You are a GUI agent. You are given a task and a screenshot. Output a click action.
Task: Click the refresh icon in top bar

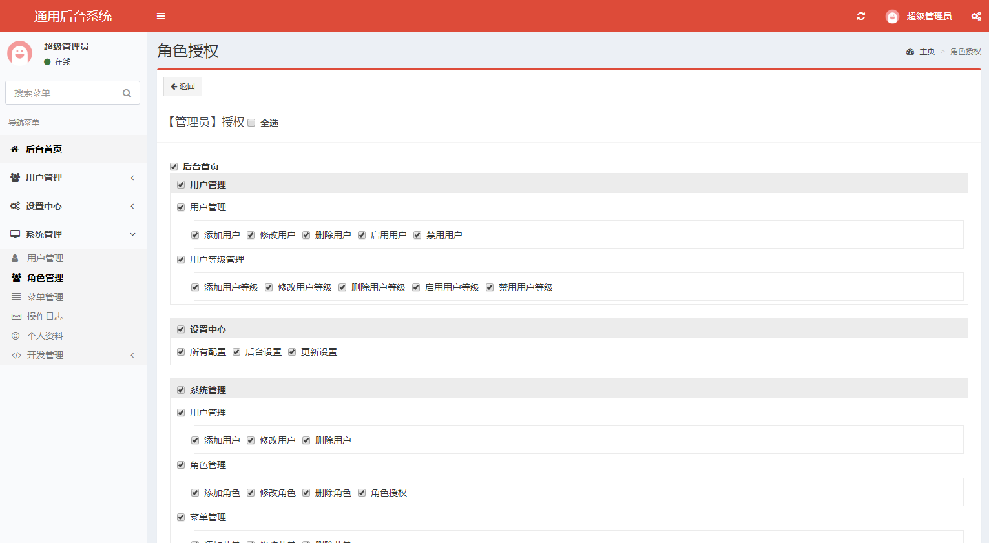coord(861,16)
